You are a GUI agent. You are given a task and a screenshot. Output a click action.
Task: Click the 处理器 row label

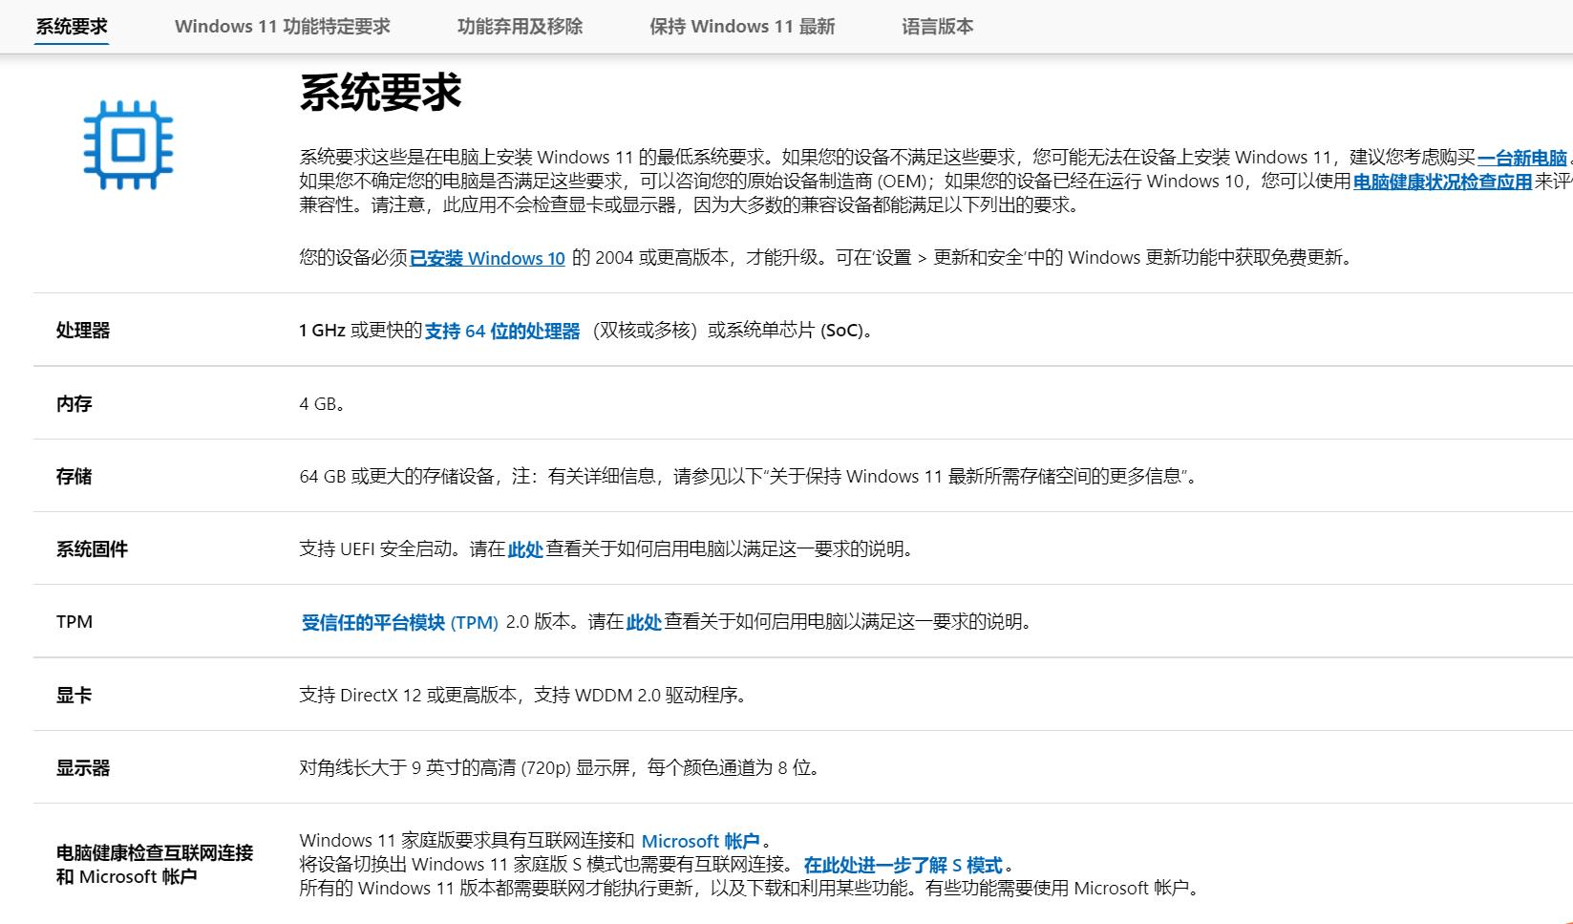83,332
